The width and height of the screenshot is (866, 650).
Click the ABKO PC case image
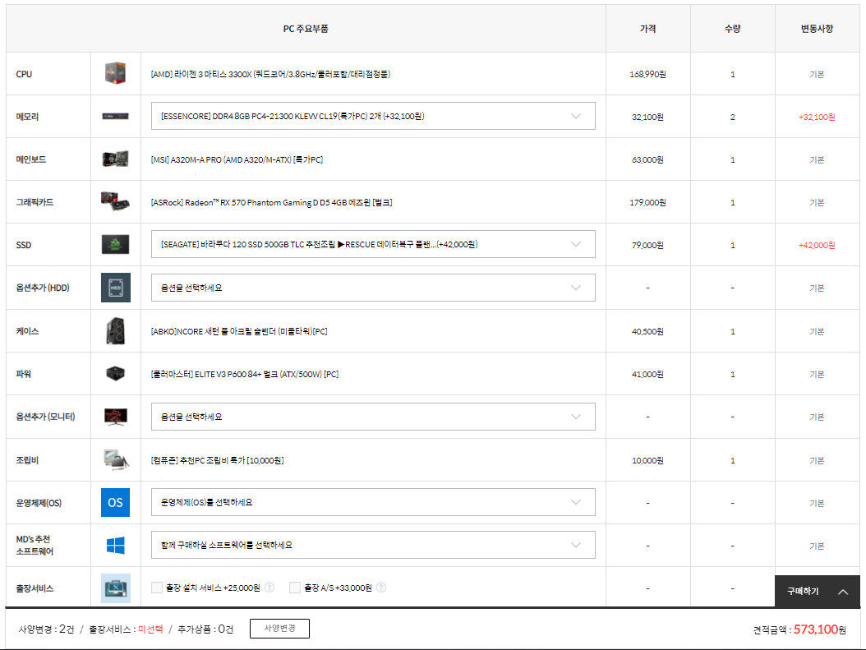tap(115, 331)
